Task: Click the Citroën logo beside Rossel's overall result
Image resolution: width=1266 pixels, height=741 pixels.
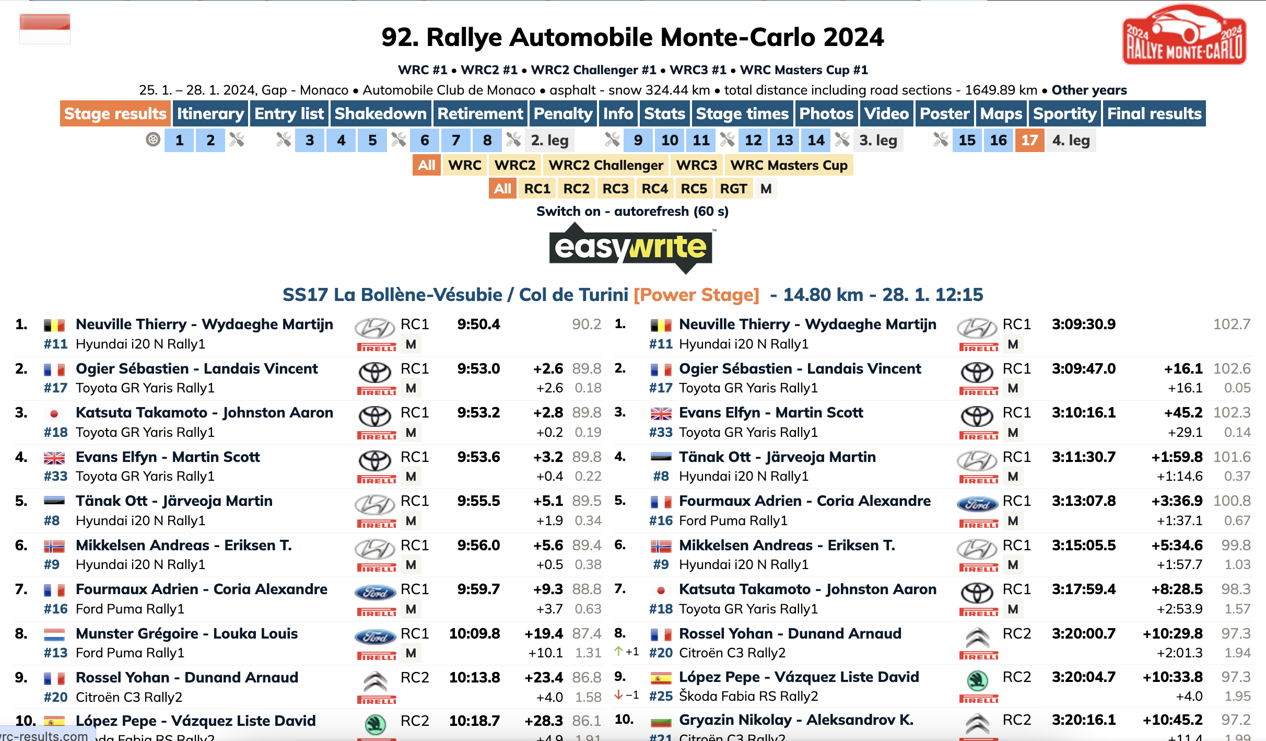Action: pyautogui.click(x=977, y=637)
